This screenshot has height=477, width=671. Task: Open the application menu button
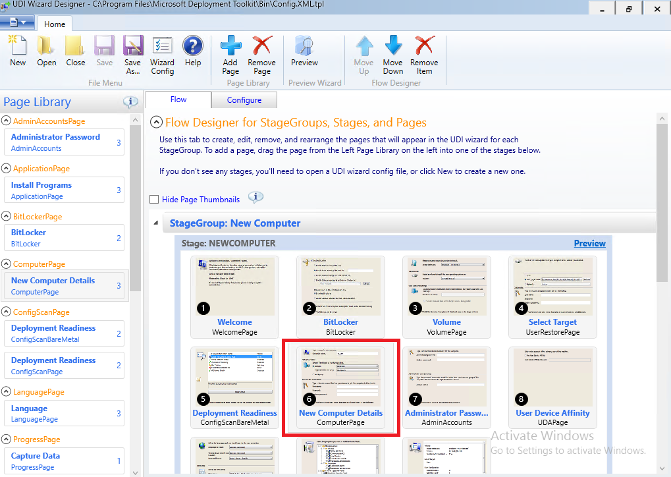coord(18,22)
